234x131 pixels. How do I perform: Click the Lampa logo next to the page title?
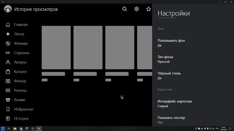click(8, 9)
